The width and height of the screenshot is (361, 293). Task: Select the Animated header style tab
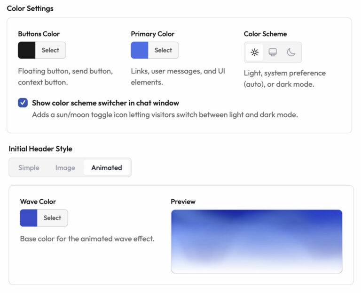107,167
